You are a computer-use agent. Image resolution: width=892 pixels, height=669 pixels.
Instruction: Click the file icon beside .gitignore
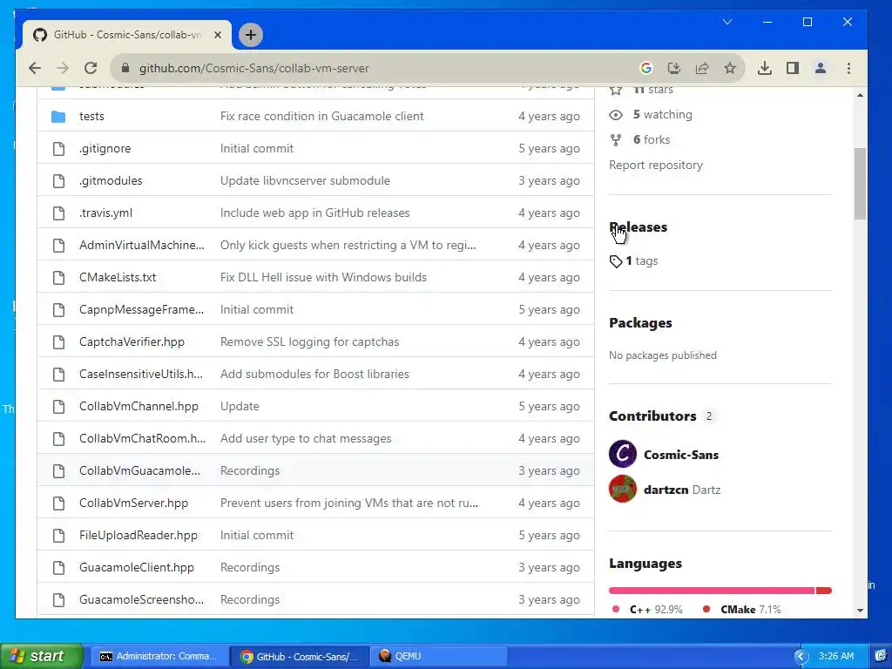[58, 148]
